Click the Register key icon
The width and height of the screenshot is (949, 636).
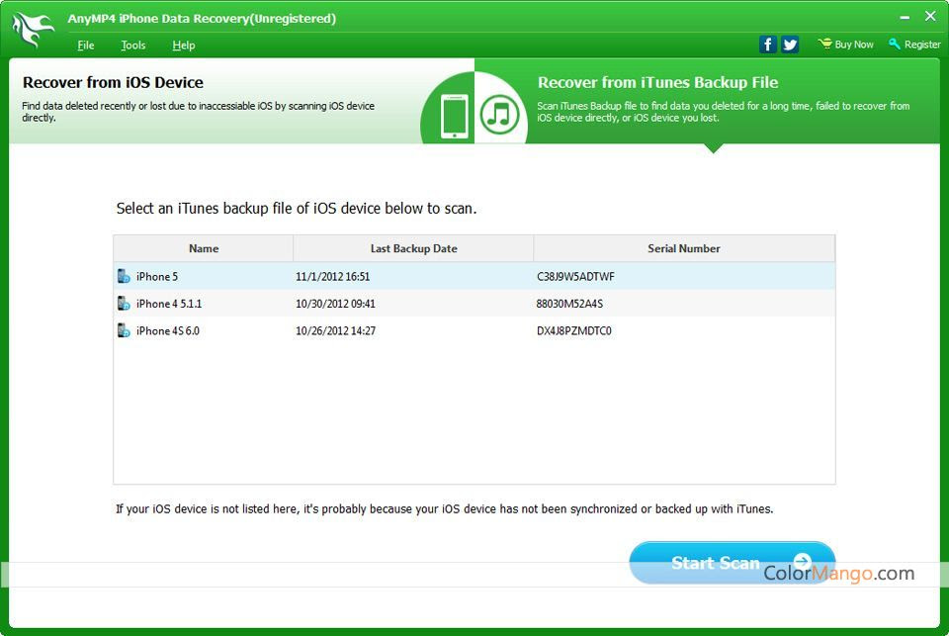click(x=895, y=44)
